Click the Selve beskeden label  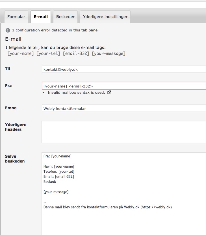[15, 159]
